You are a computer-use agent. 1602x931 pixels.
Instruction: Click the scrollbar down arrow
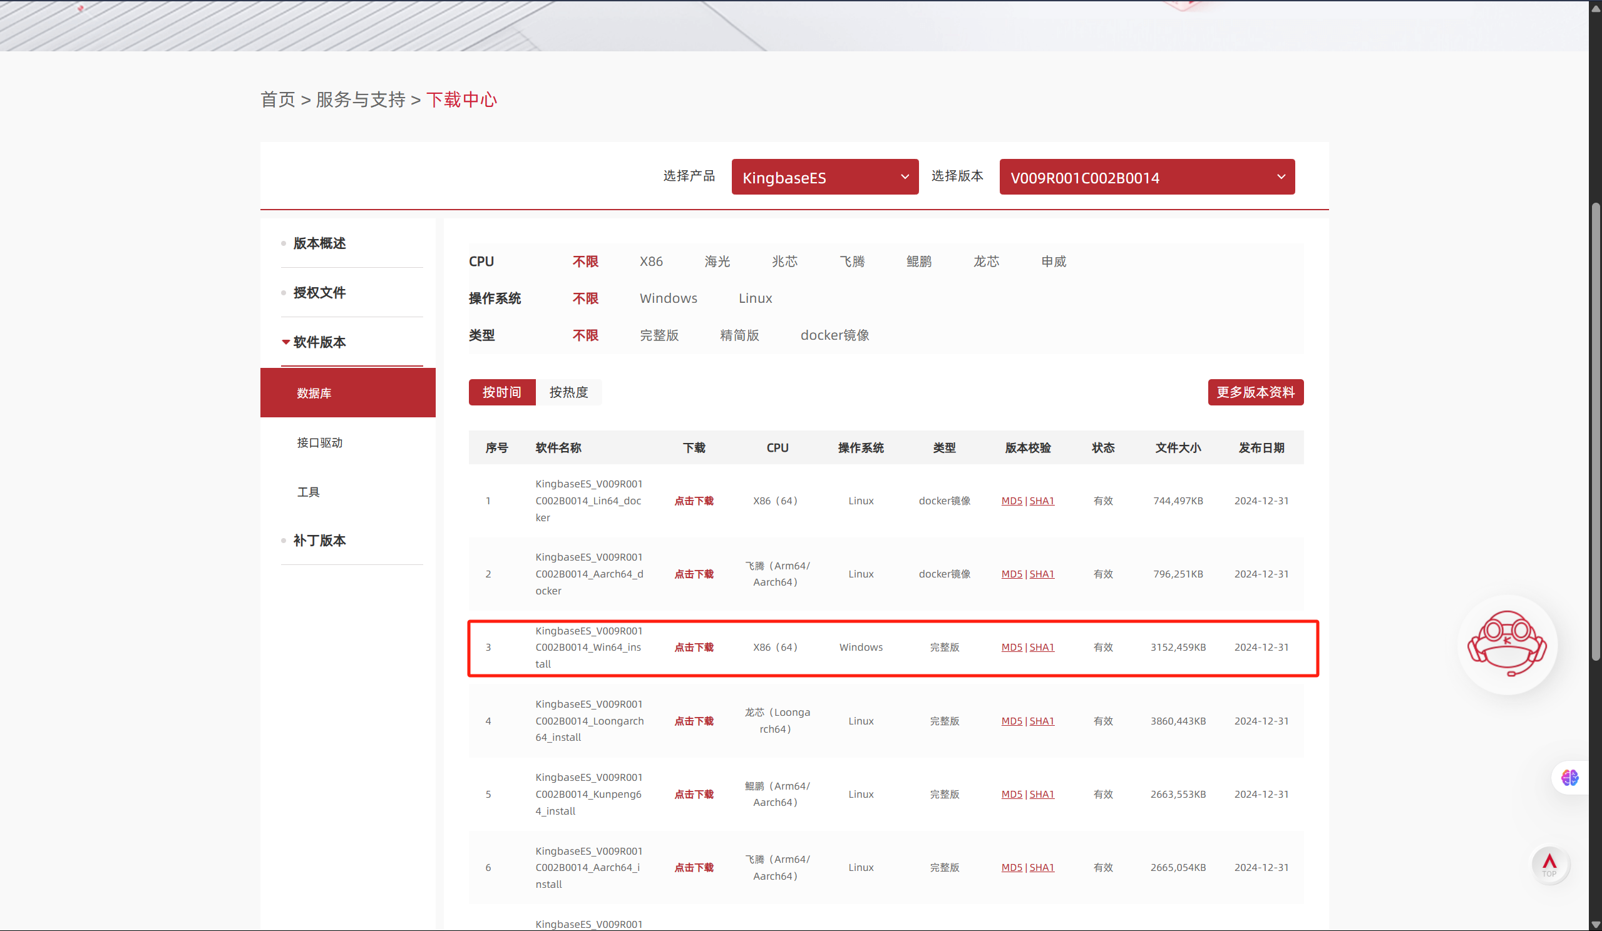point(1595,925)
